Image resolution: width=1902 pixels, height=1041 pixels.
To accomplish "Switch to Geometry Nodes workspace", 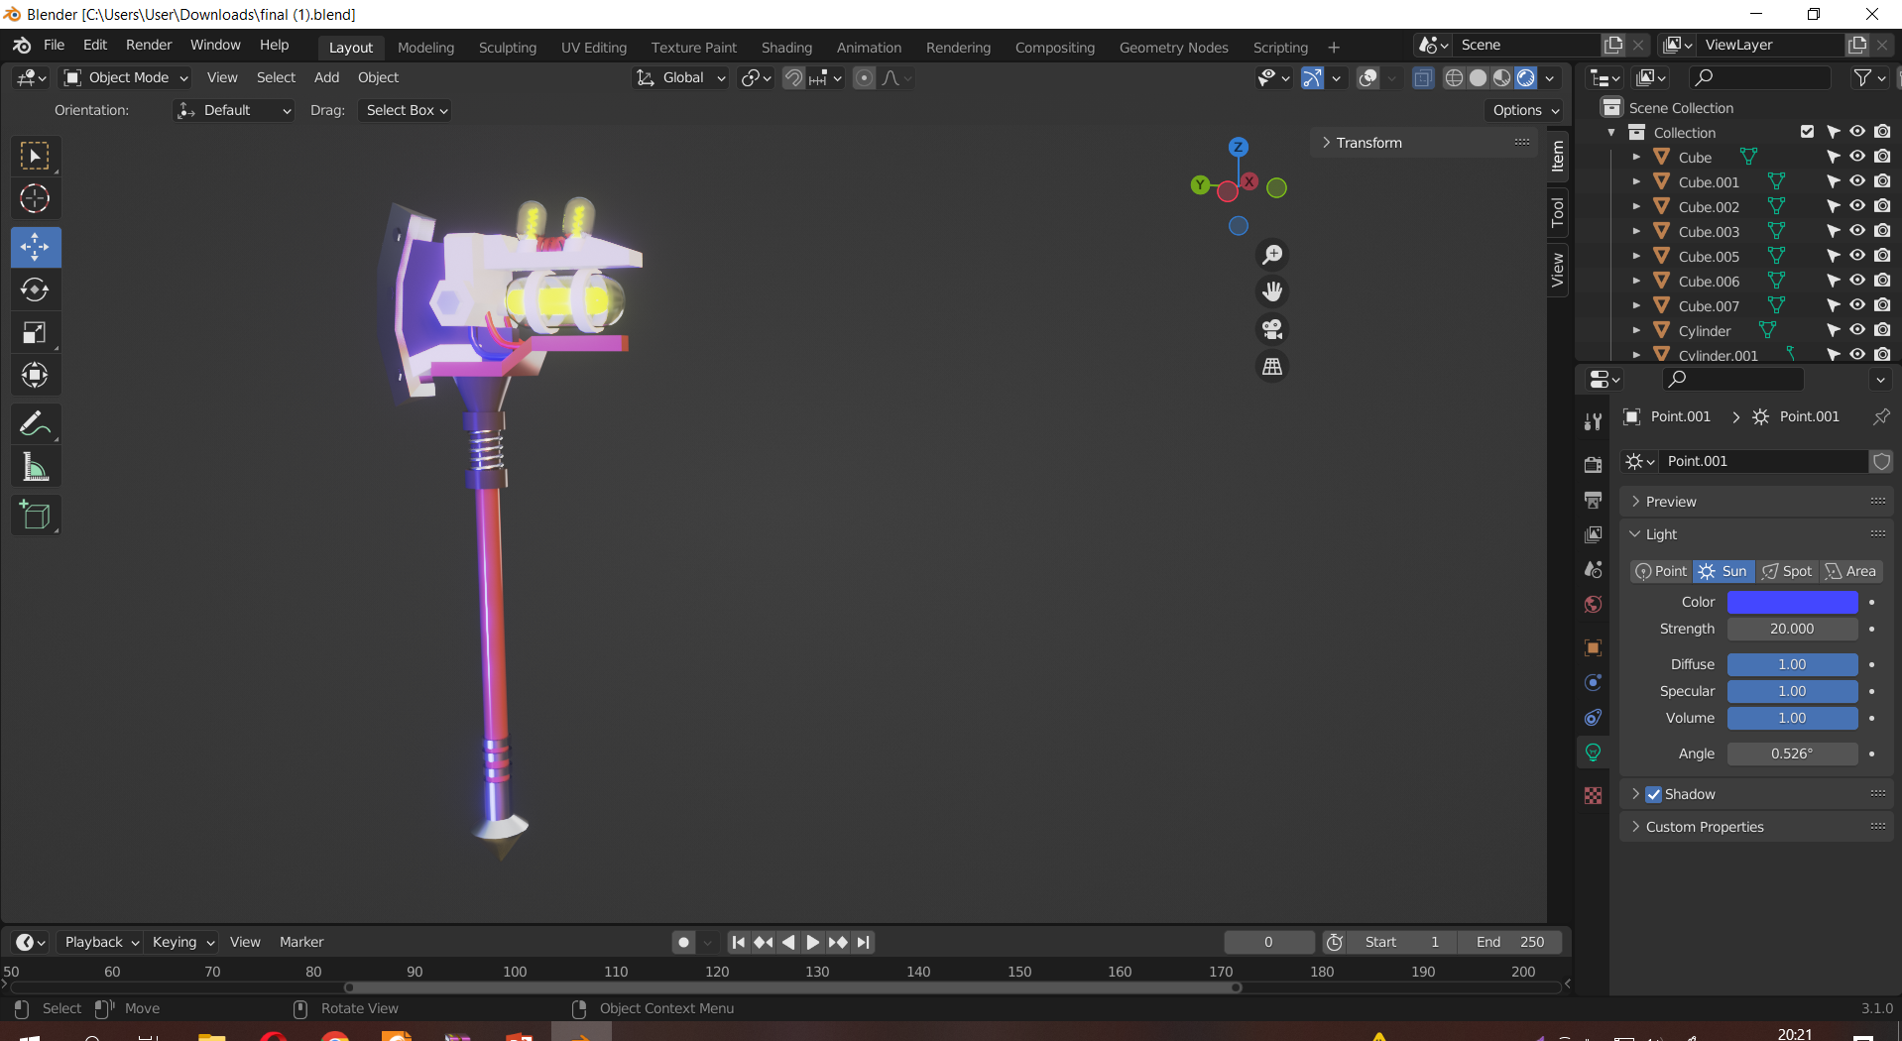I will pyautogui.click(x=1173, y=48).
